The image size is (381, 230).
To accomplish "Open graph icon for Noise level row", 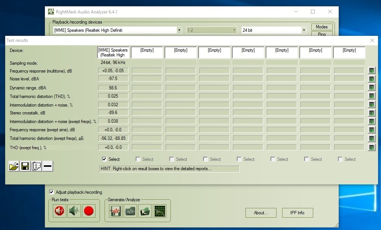I will [x=371, y=79].
